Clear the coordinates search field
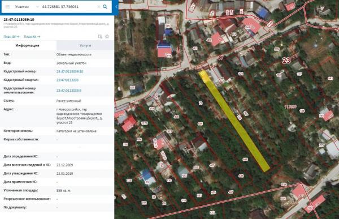The height and width of the screenshot is (219, 339). pyautogui.click(x=98, y=7)
